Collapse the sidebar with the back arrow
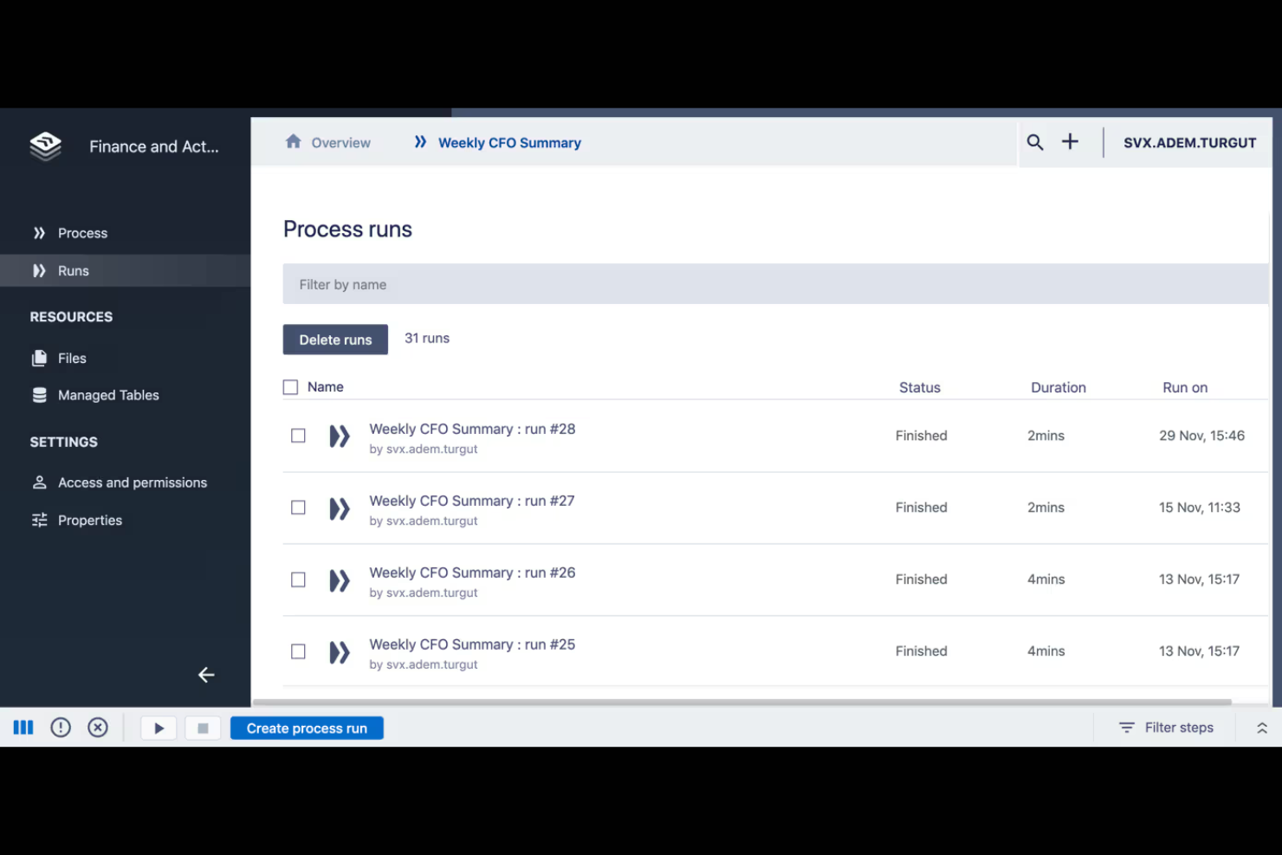1282x855 pixels. point(205,675)
